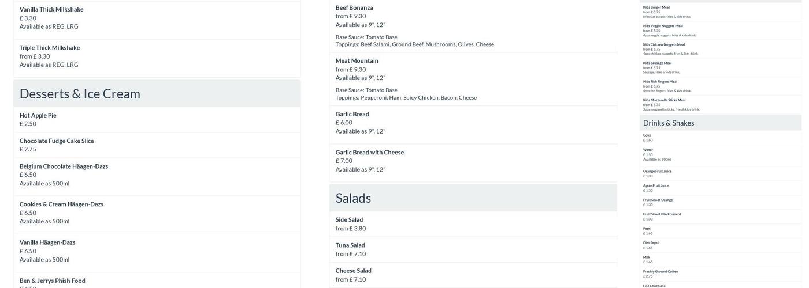809x288 pixels.
Task: Choose the Cheese Salad item
Action: pos(354,271)
